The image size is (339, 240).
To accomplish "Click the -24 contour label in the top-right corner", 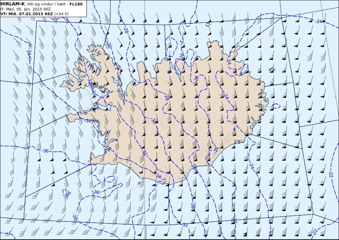I will click(318, 21).
